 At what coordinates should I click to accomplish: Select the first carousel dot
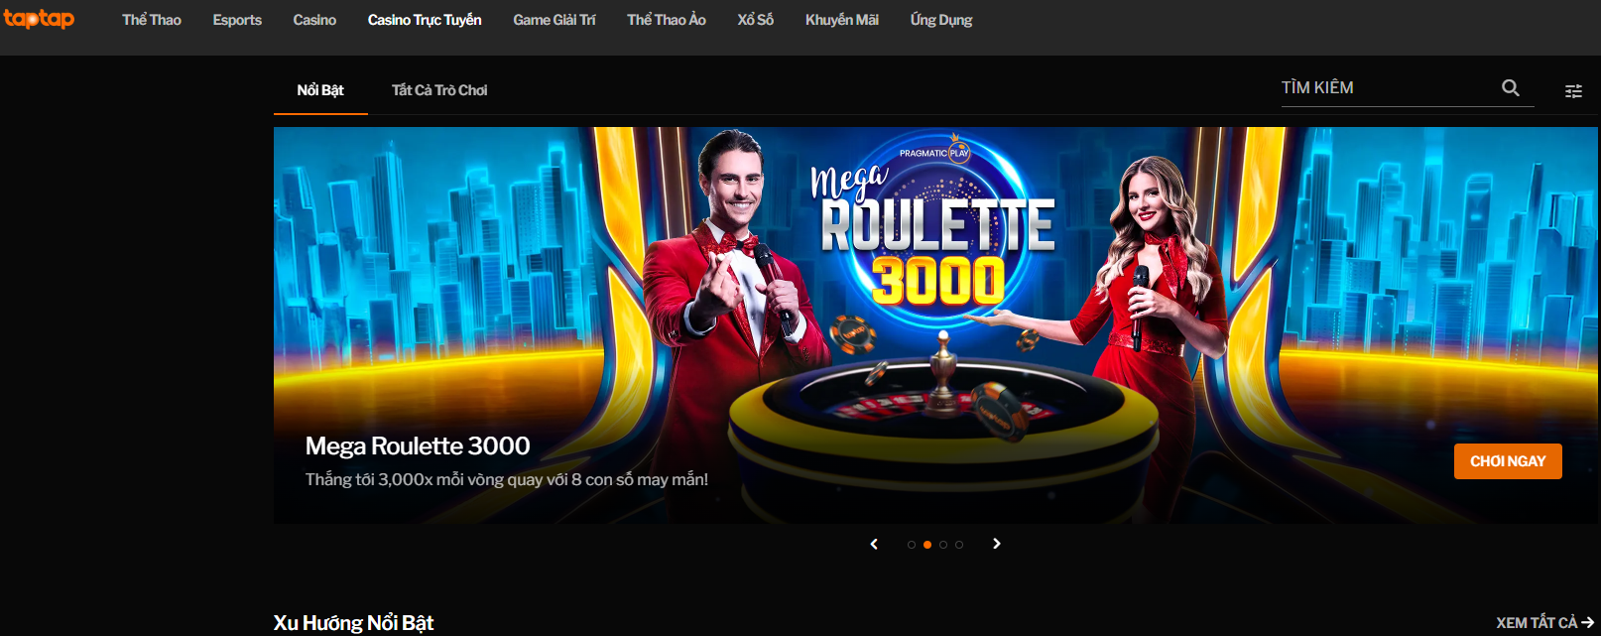pyautogui.click(x=912, y=545)
